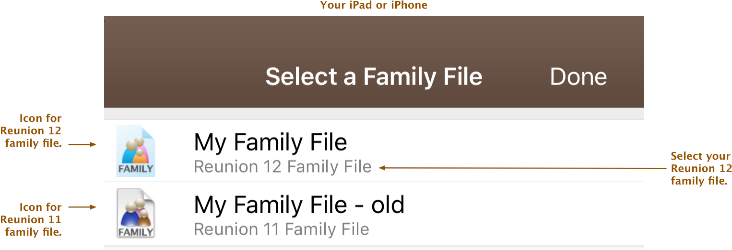This screenshot has height=250, width=732.
Task: Tap the Reunion 11 family file icon
Action: click(136, 213)
